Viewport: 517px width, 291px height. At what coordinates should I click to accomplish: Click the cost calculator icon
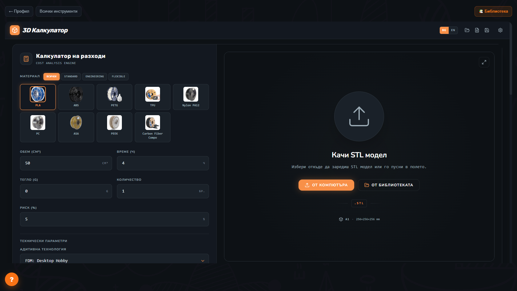pyautogui.click(x=26, y=59)
